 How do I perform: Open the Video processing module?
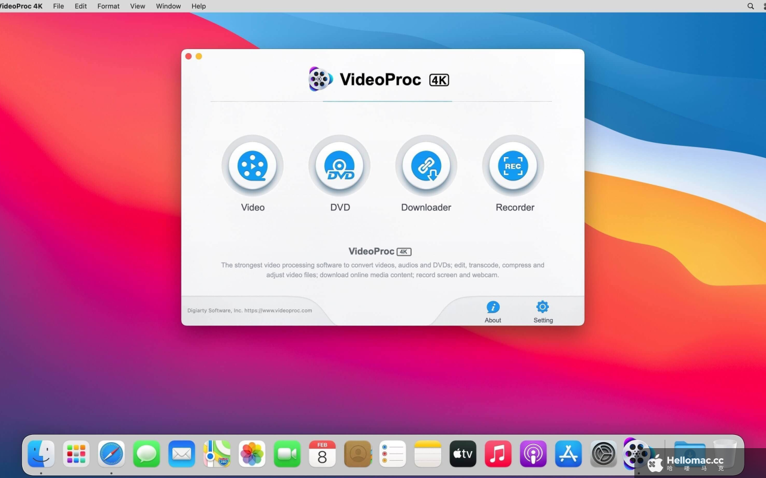click(x=253, y=166)
